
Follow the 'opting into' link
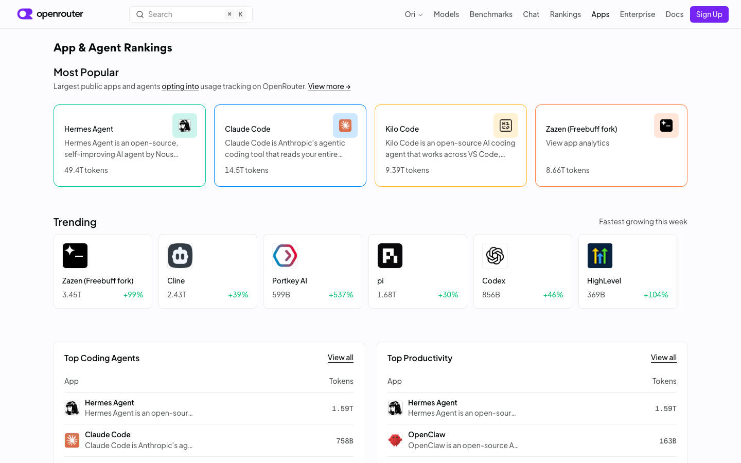(x=180, y=86)
